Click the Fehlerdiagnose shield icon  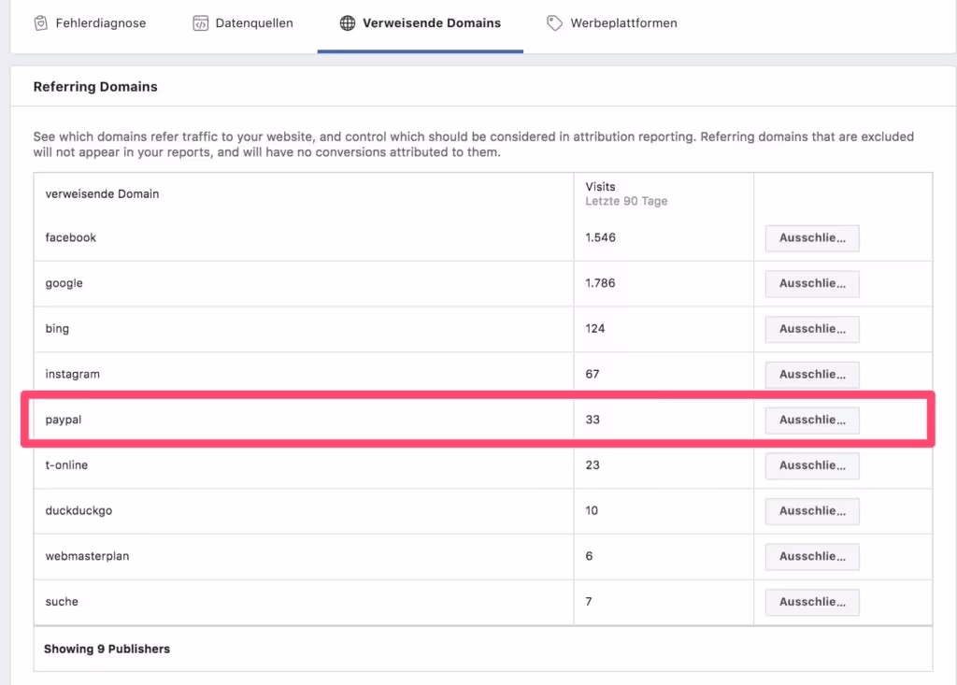click(x=41, y=23)
